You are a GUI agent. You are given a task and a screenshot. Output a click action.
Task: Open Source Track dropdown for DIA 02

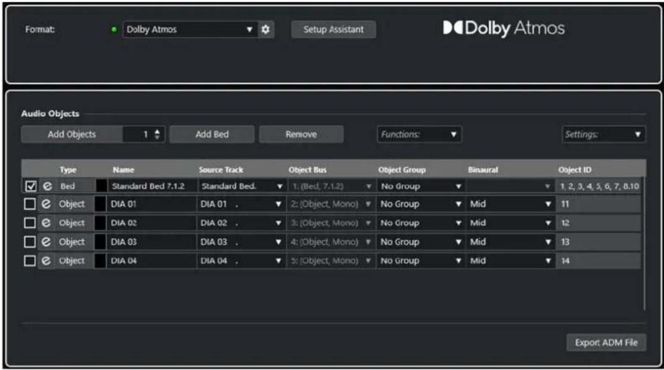click(x=241, y=222)
